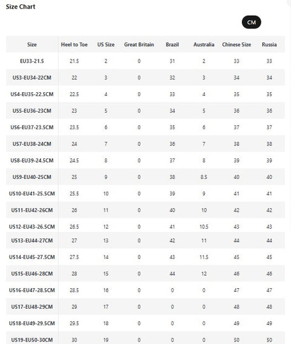Select the US10-EU41-25.5CM row label
This screenshot has width=291, height=344.
click(32, 194)
